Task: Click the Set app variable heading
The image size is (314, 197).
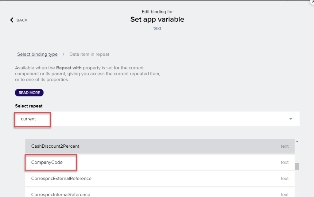Action: (157, 19)
